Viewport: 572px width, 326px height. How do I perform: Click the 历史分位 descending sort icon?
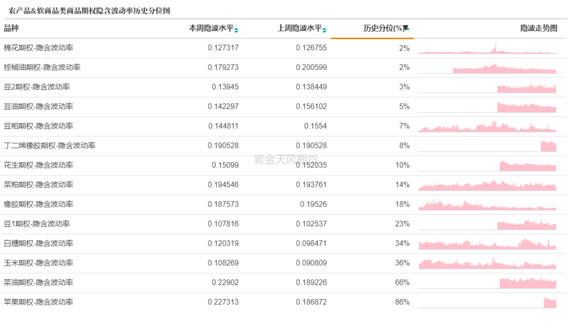click(x=406, y=29)
